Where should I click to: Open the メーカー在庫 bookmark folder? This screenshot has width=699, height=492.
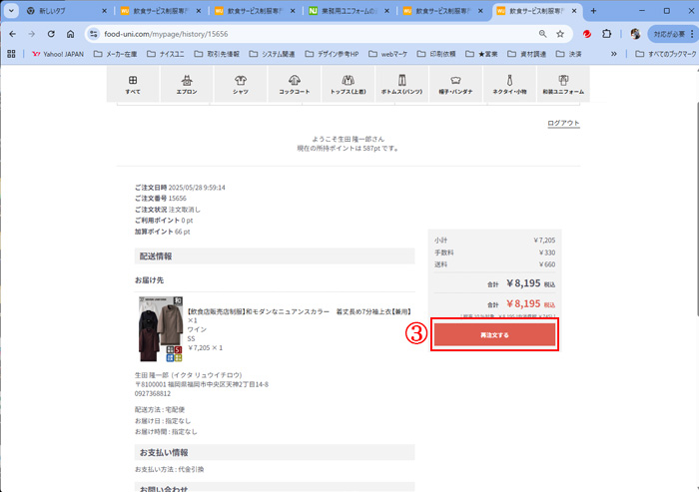click(x=116, y=54)
